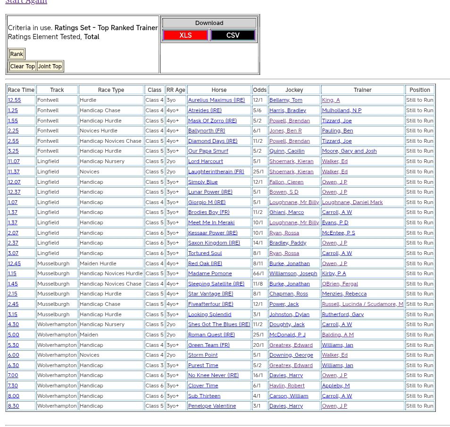The height and width of the screenshot is (427, 450).
Task: Open the 12.55 Fontwell race time link
Action: click(14, 100)
